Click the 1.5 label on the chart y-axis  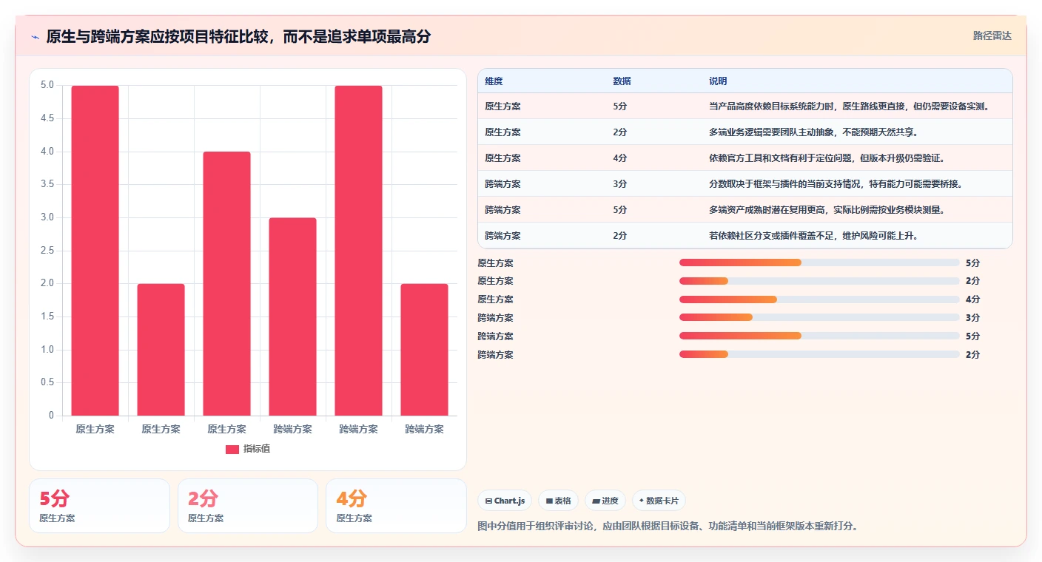47,316
